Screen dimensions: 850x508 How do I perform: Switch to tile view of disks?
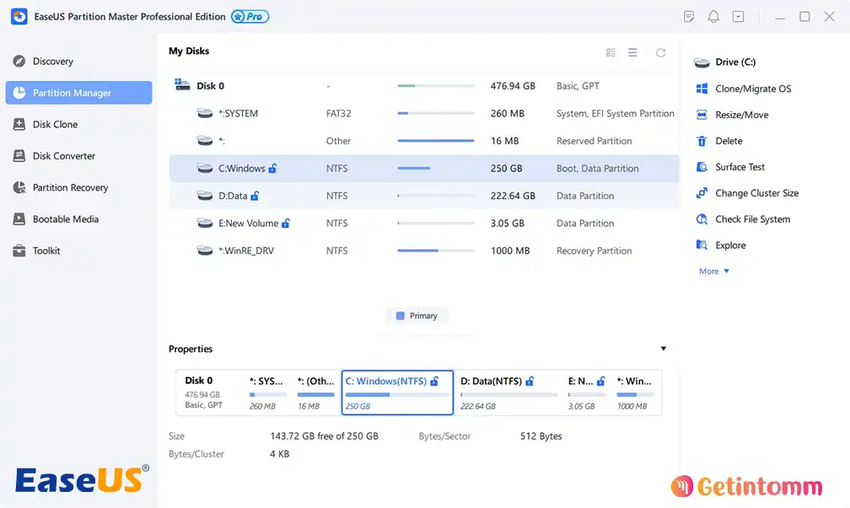point(611,52)
